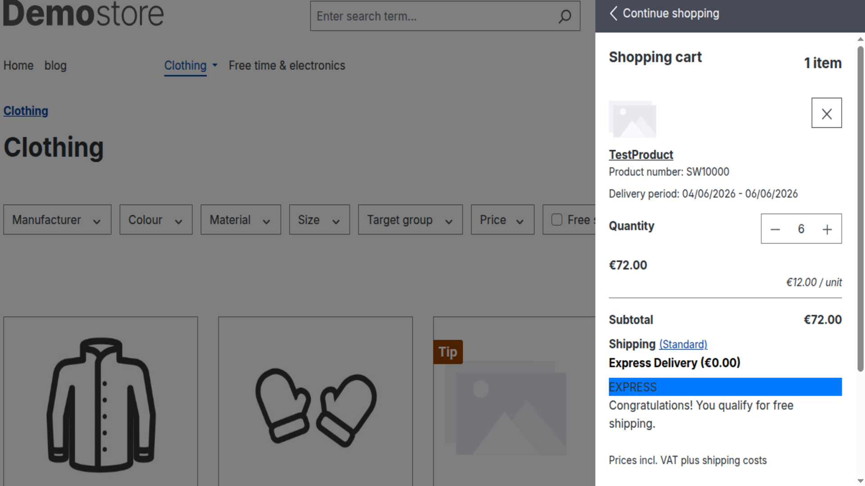Click 'Prices incl. VAT plus shipping costs'
The height and width of the screenshot is (486, 865).
coord(687,460)
